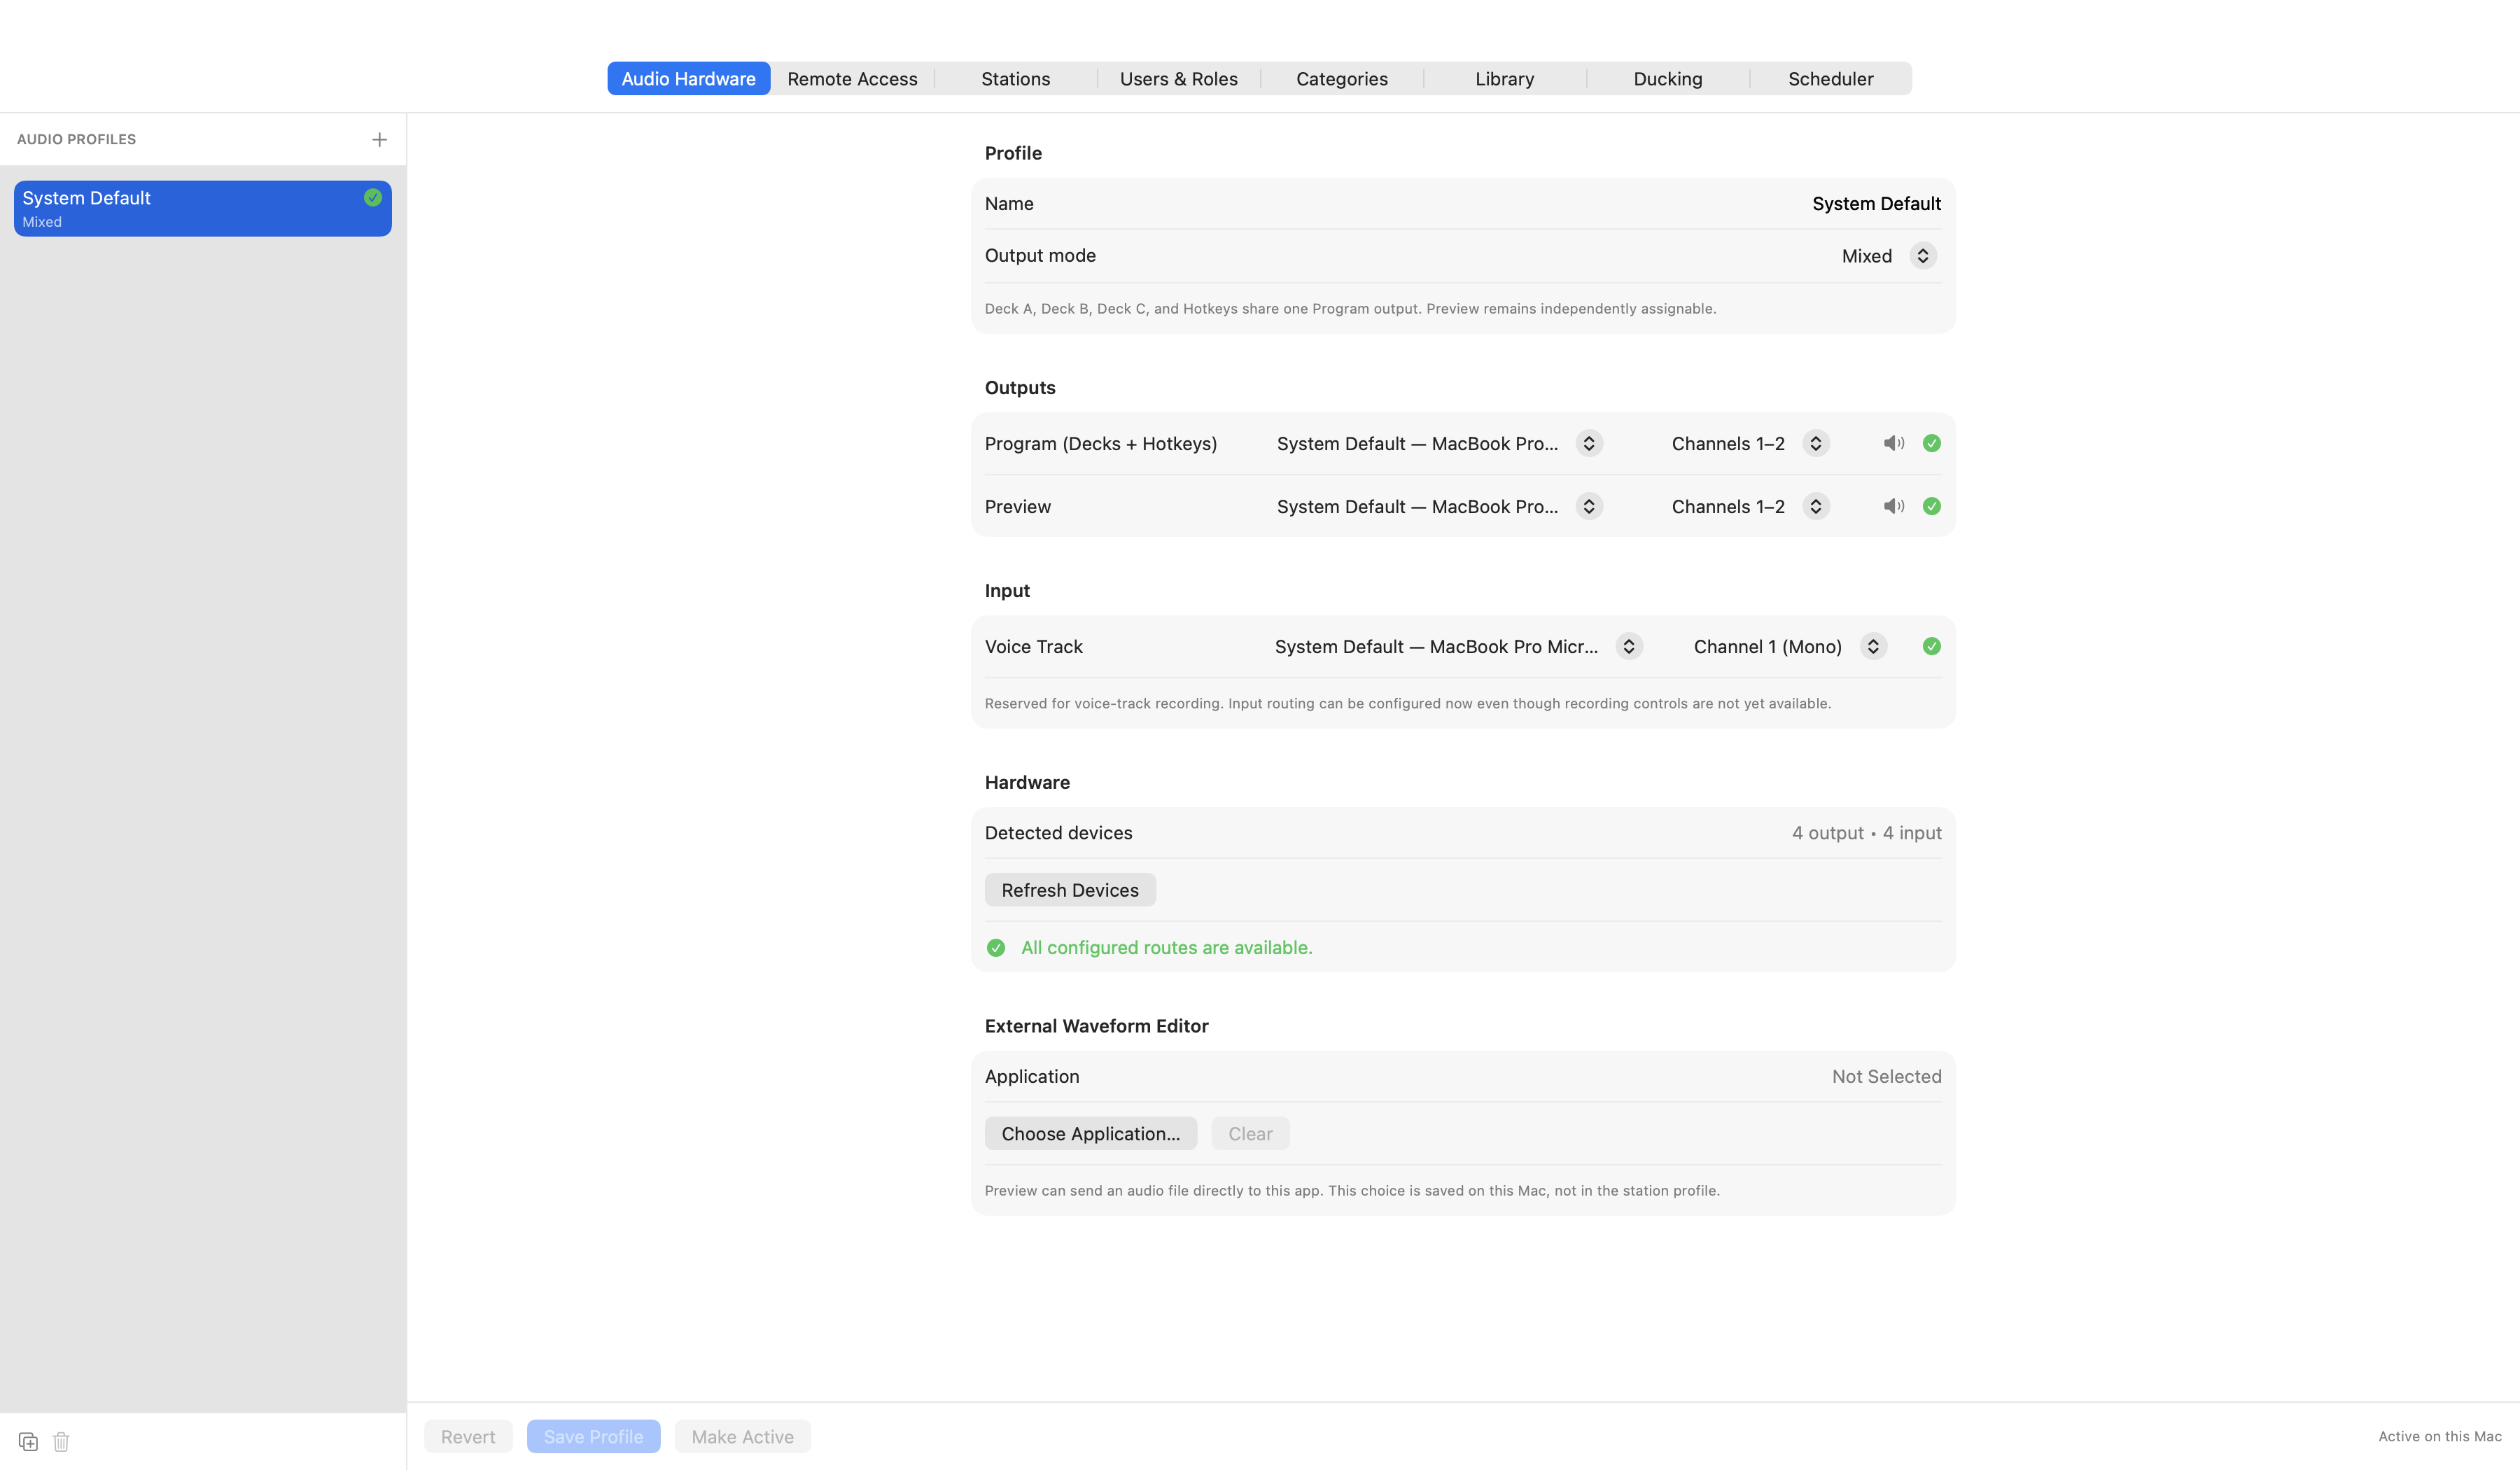Click green status check in Program row
Viewport: 2520px width, 1470px height.
coord(1932,443)
